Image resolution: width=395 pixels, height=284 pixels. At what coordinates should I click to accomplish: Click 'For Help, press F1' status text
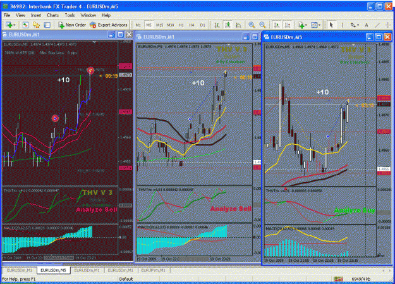[x=18, y=279]
